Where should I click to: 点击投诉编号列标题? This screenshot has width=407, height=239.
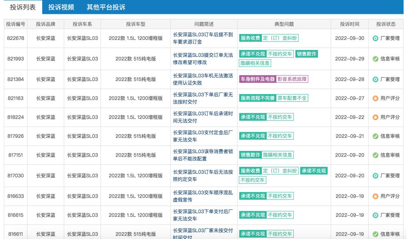(15, 23)
